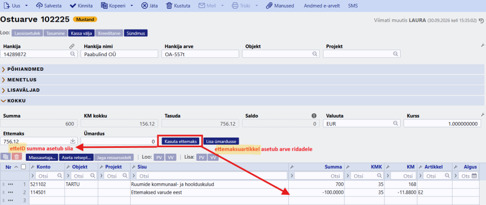Delete the invoice with Kustuta
The height and width of the screenshot is (205, 486).
pyautogui.click(x=178, y=5)
